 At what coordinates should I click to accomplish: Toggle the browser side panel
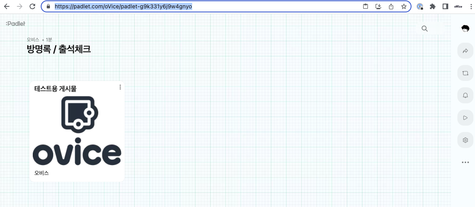[445, 6]
